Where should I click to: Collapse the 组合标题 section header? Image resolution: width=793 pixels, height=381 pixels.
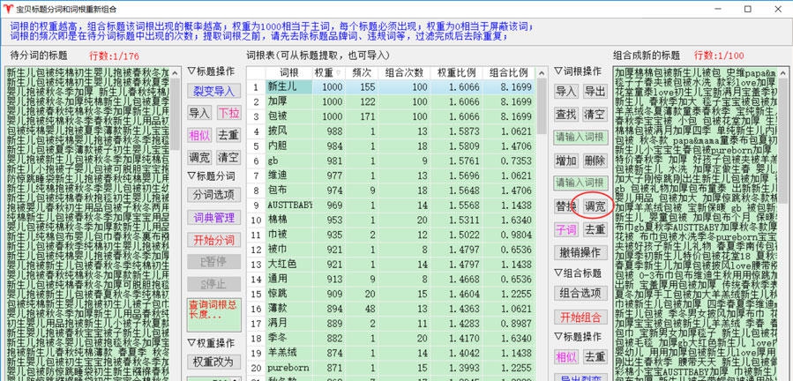578,273
